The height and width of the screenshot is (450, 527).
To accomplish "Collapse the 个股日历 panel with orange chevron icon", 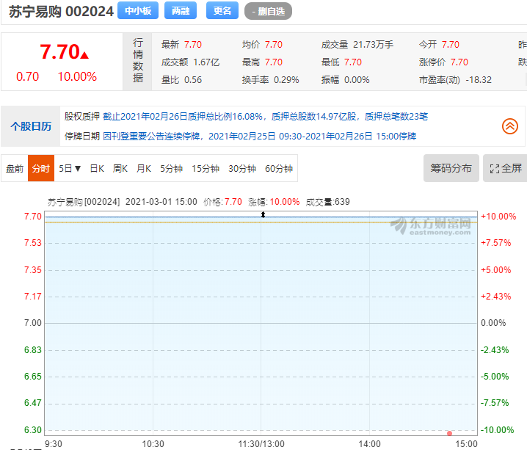I will [x=509, y=126].
